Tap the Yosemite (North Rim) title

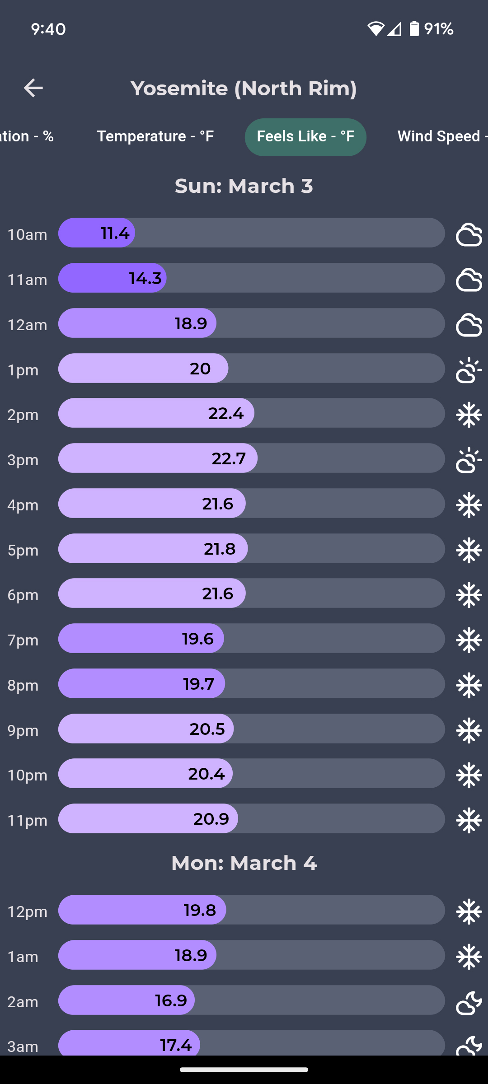point(244,88)
